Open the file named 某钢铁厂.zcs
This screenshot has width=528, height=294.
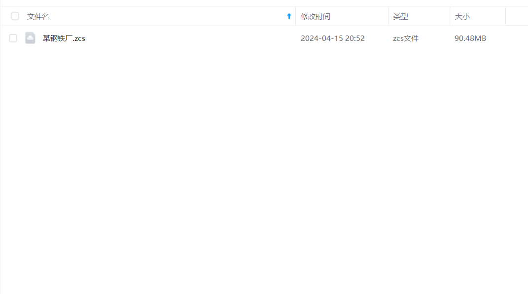click(x=64, y=38)
